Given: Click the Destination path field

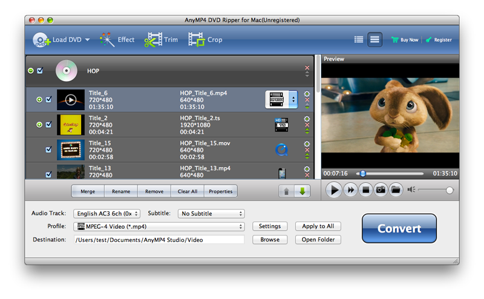Looking at the screenshot, I should pos(159,240).
